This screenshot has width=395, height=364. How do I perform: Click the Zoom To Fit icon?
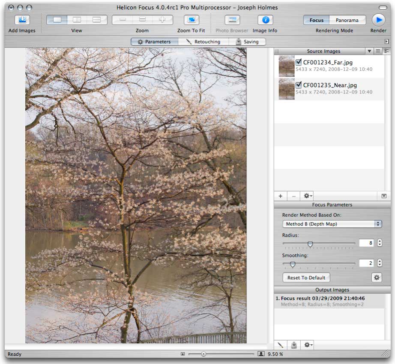[192, 20]
